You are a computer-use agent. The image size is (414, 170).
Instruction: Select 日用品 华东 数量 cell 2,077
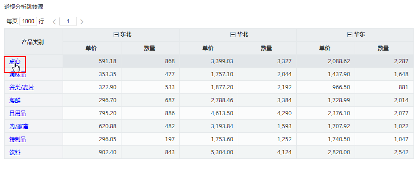coord(384,113)
